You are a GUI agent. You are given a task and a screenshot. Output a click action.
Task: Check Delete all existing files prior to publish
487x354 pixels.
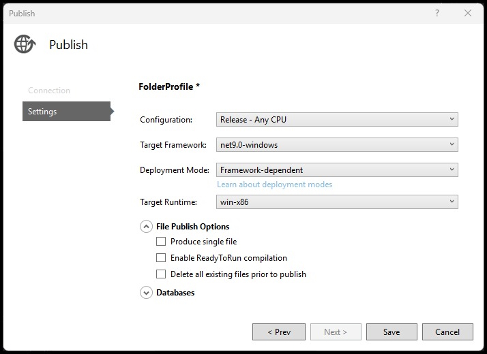click(161, 274)
